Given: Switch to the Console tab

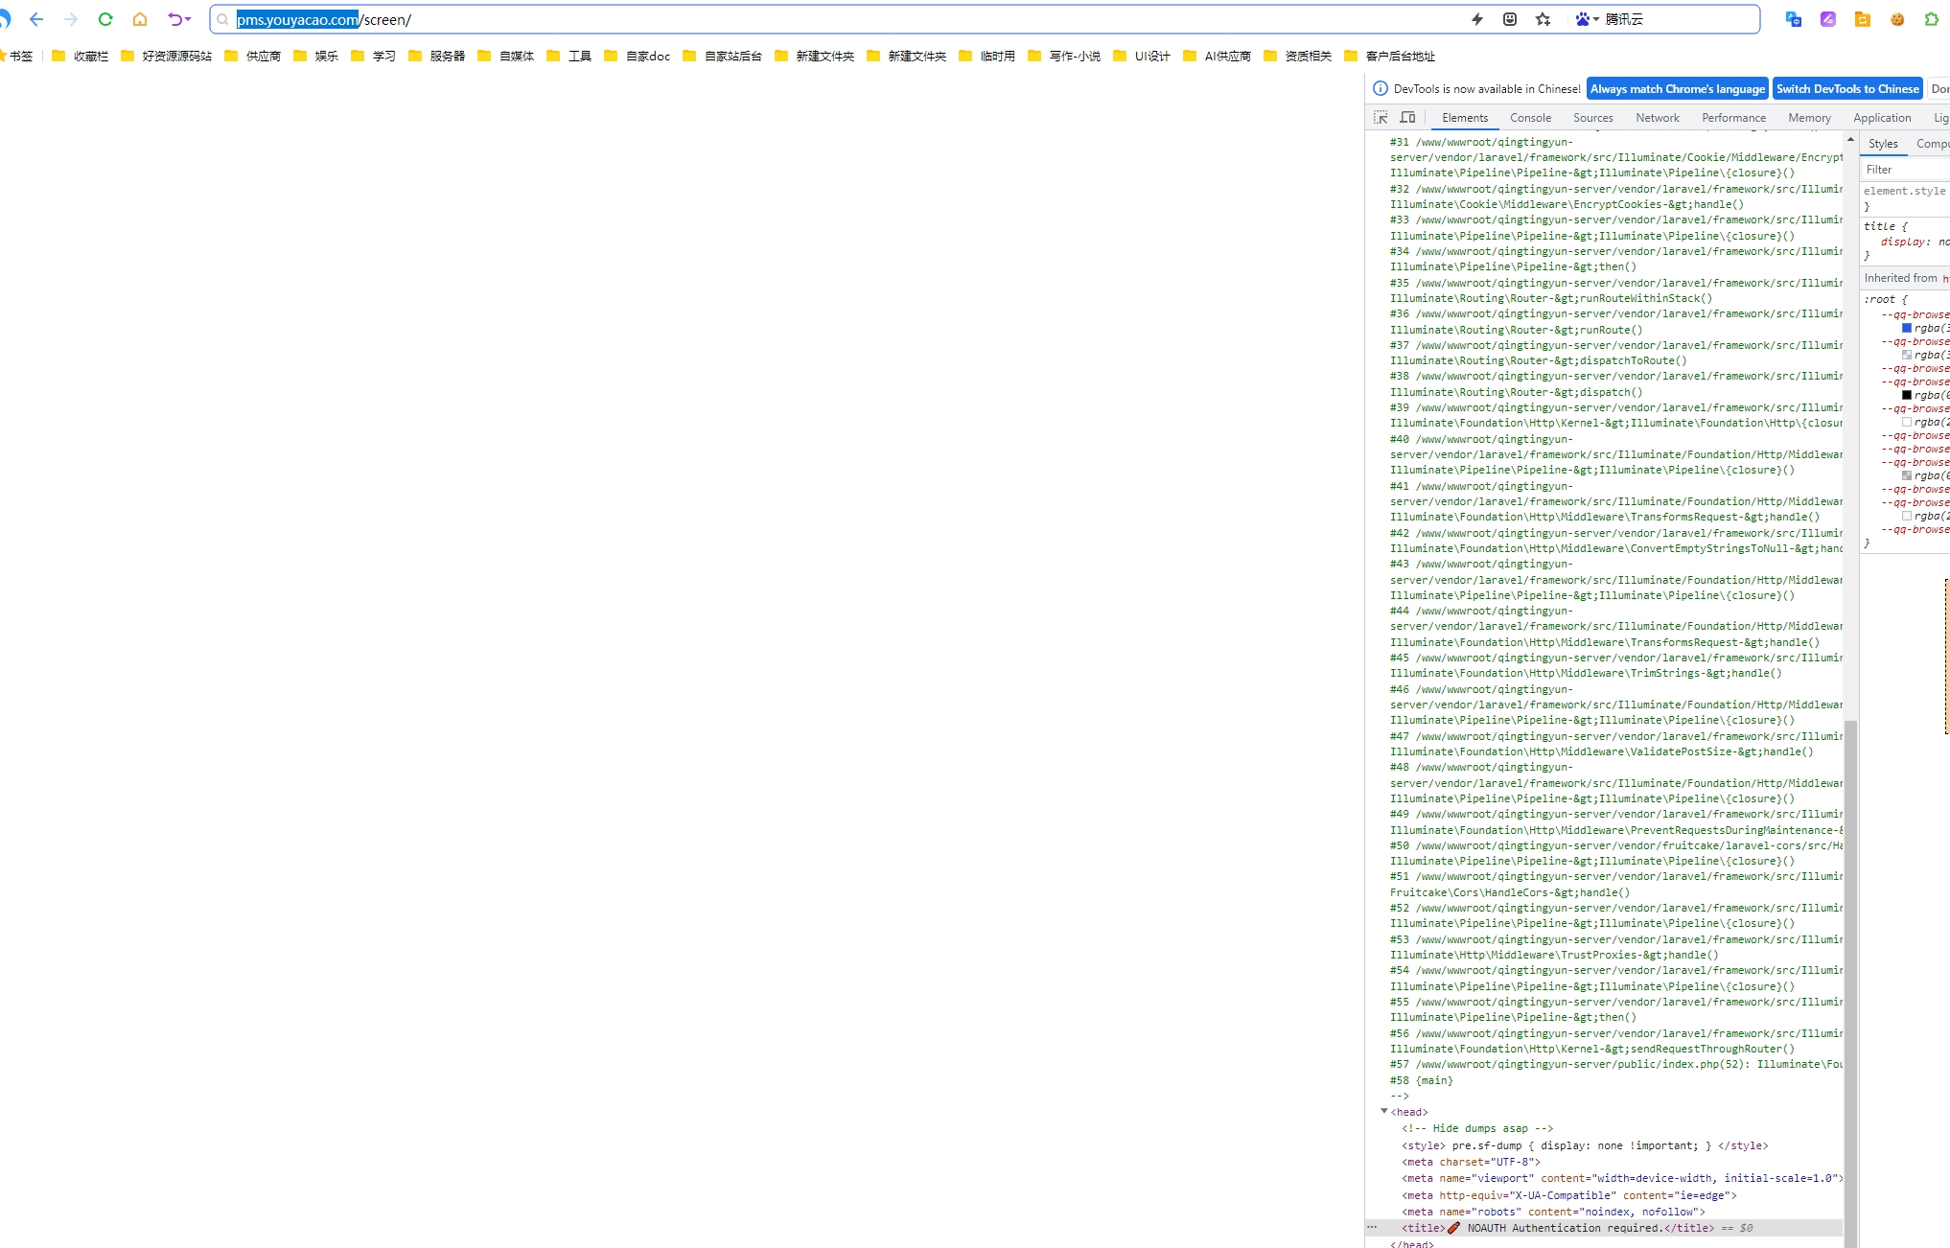Looking at the screenshot, I should 1530,117.
